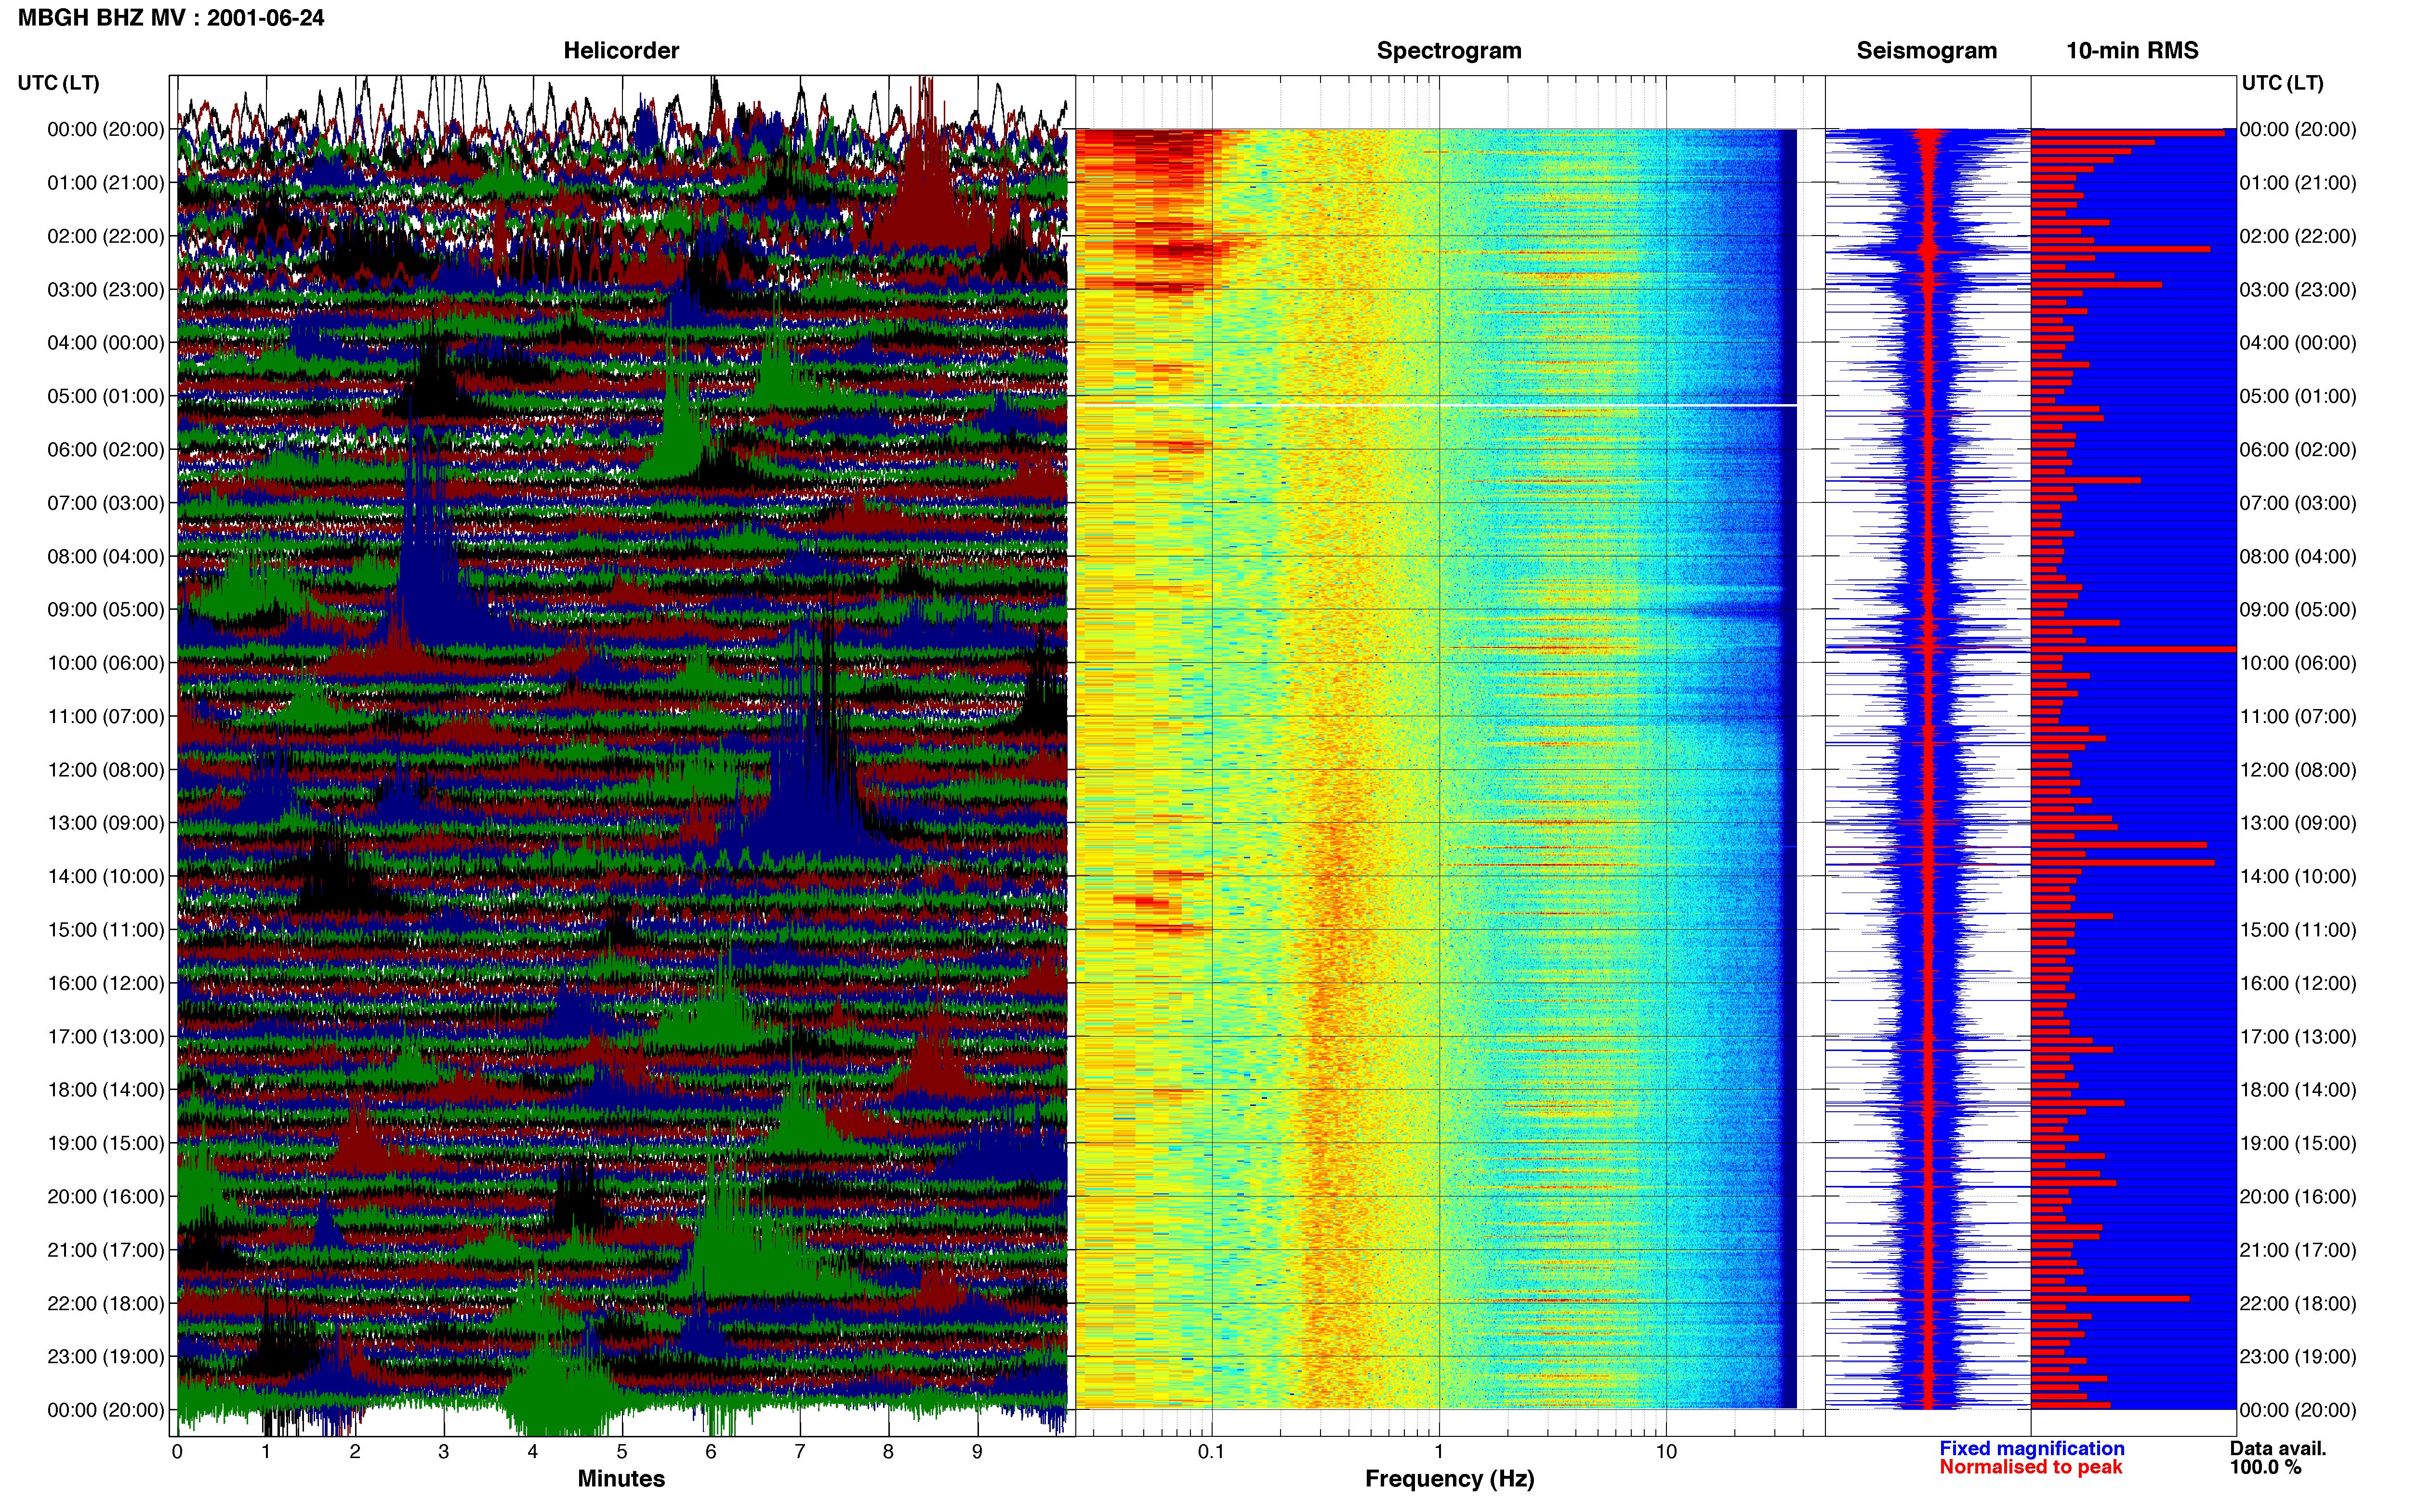Click the right-side time label '18:00 (14:00)'

point(2298,1090)
